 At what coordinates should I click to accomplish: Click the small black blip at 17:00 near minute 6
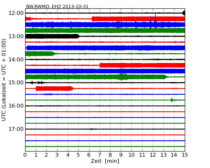pos(91,129)
